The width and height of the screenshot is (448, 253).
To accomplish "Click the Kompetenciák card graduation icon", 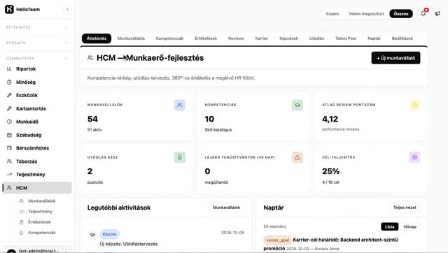I will [297, 105].
